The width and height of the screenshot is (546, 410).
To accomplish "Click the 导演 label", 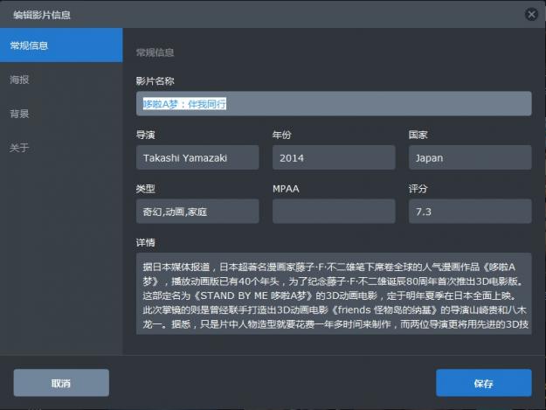I will tap(146, 135).
